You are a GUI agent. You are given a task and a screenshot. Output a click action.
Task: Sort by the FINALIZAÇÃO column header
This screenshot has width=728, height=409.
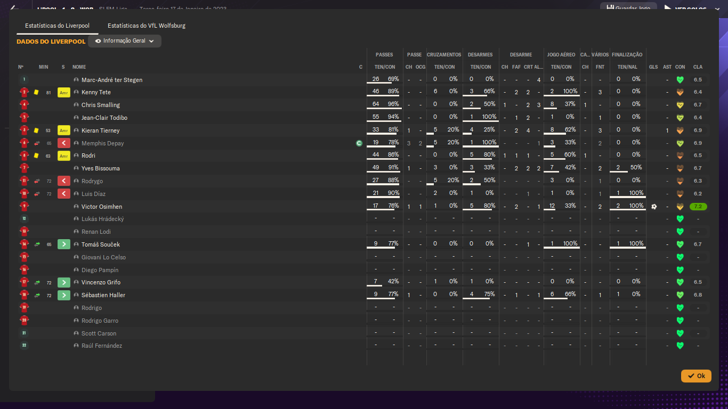click(x=627, y=55)
